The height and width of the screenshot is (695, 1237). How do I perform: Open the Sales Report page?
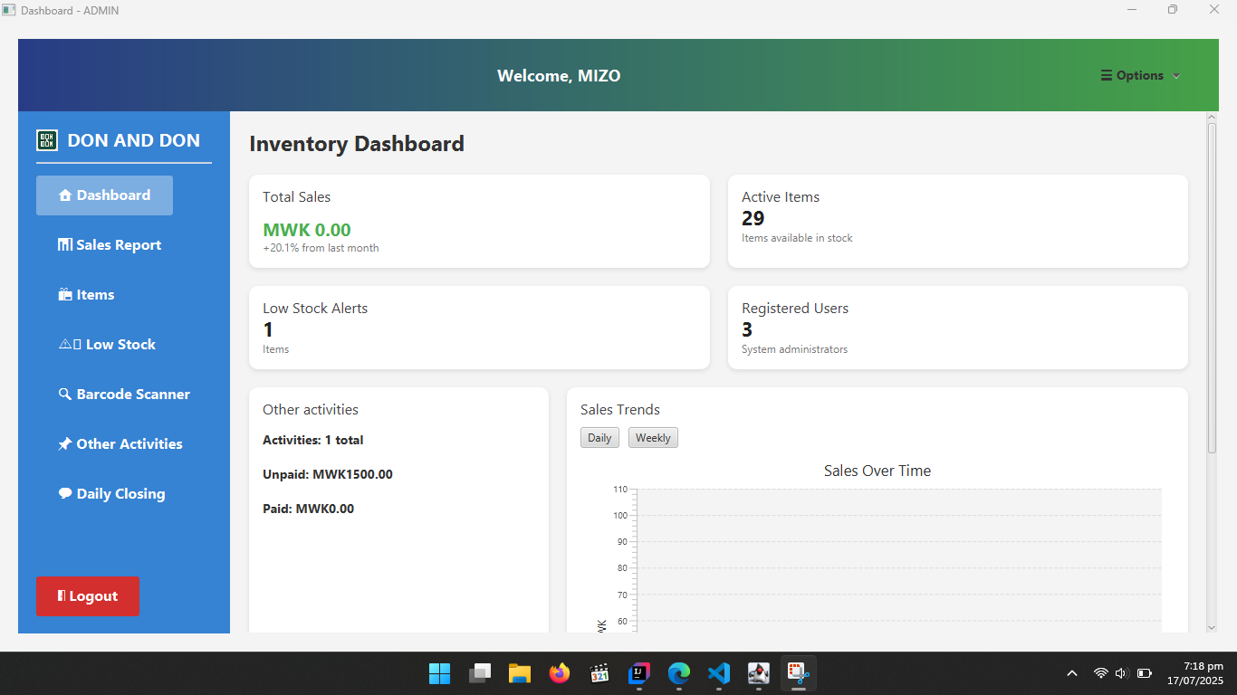[109, 245]
